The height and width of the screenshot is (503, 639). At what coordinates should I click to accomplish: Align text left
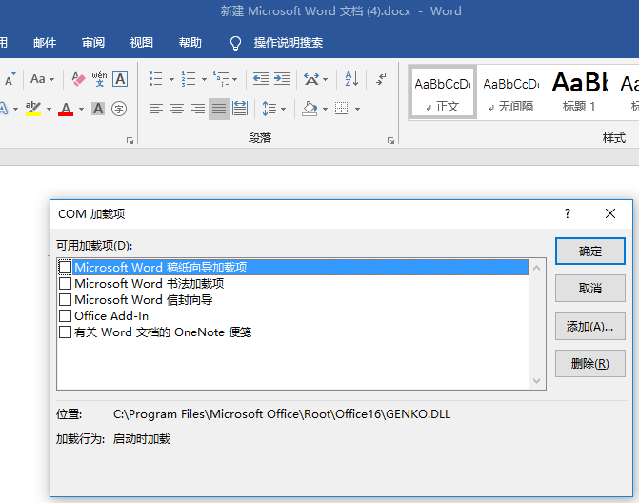[x=155, y=109]
